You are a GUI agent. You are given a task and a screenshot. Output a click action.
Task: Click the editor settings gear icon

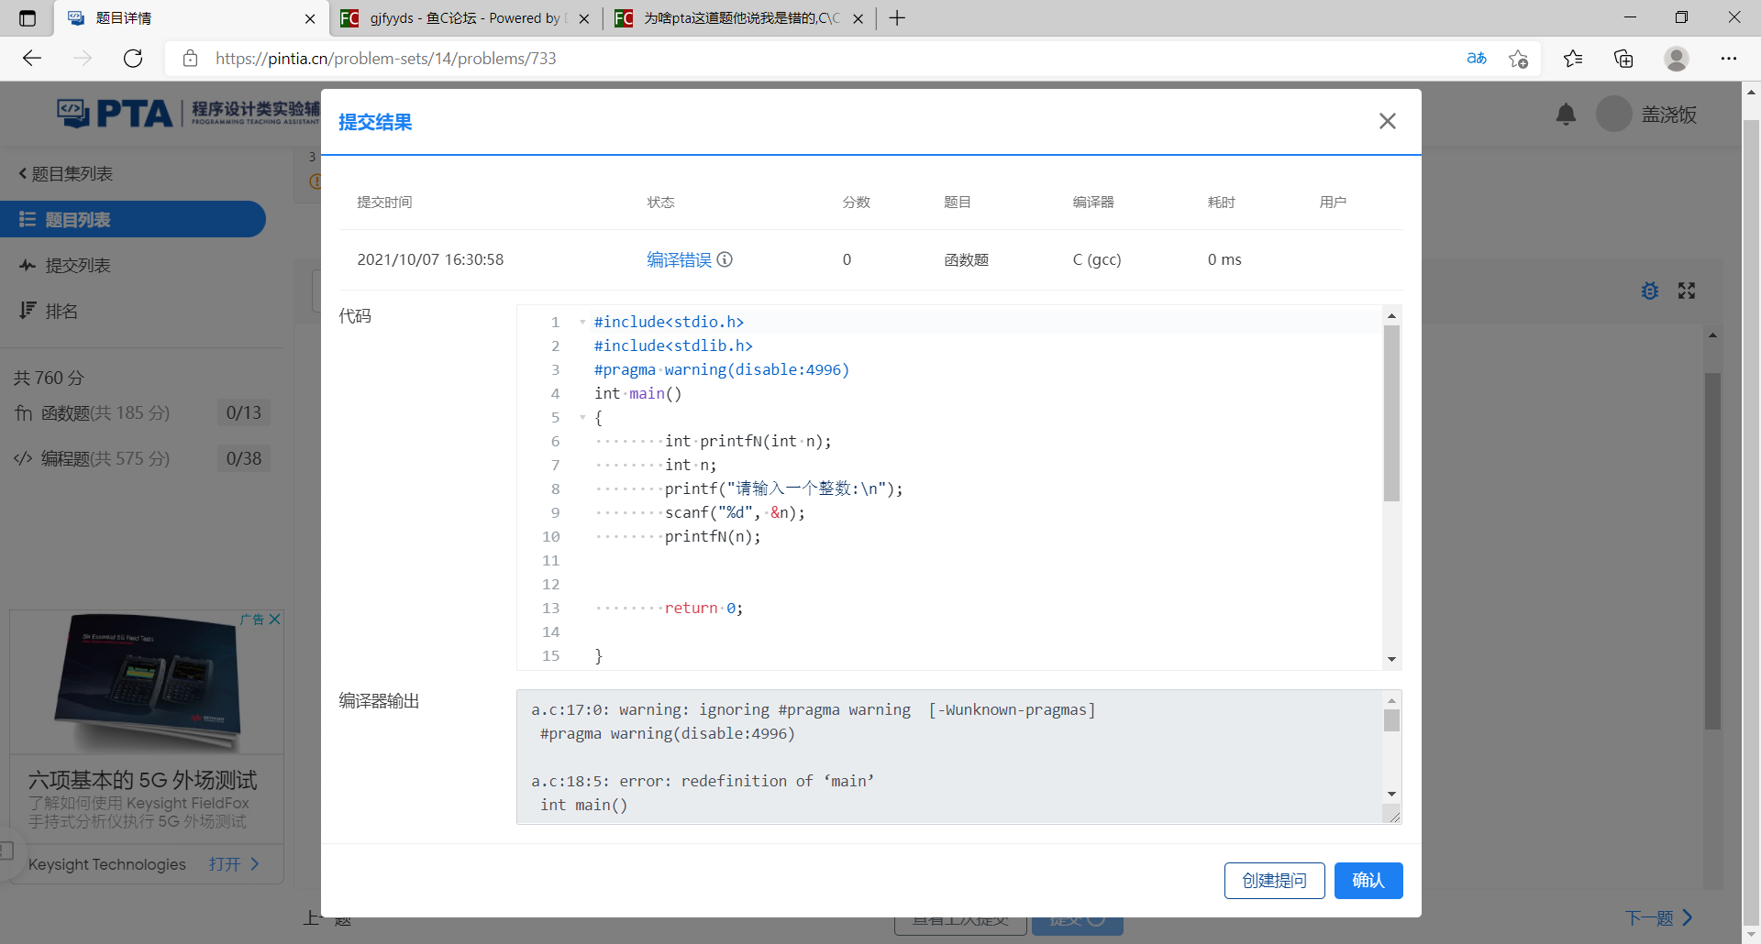click(x=1649, y=291)
